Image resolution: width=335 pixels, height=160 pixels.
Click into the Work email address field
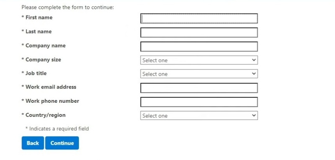coord(199,88)
